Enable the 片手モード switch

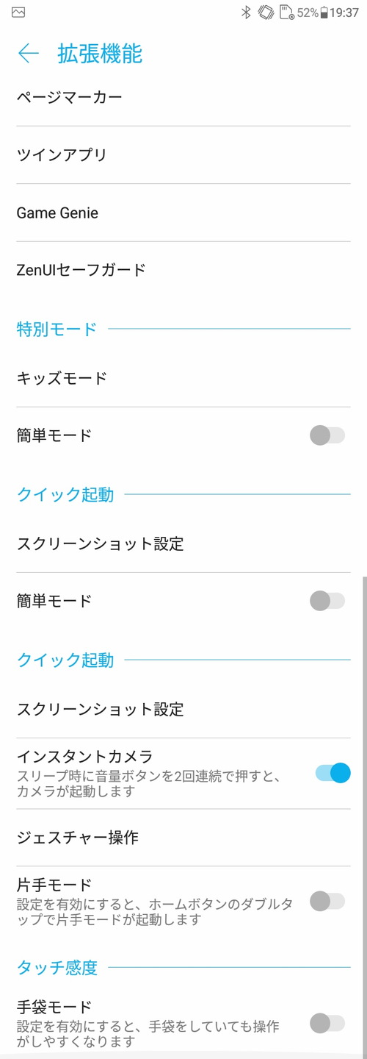[x=327, y=901]
